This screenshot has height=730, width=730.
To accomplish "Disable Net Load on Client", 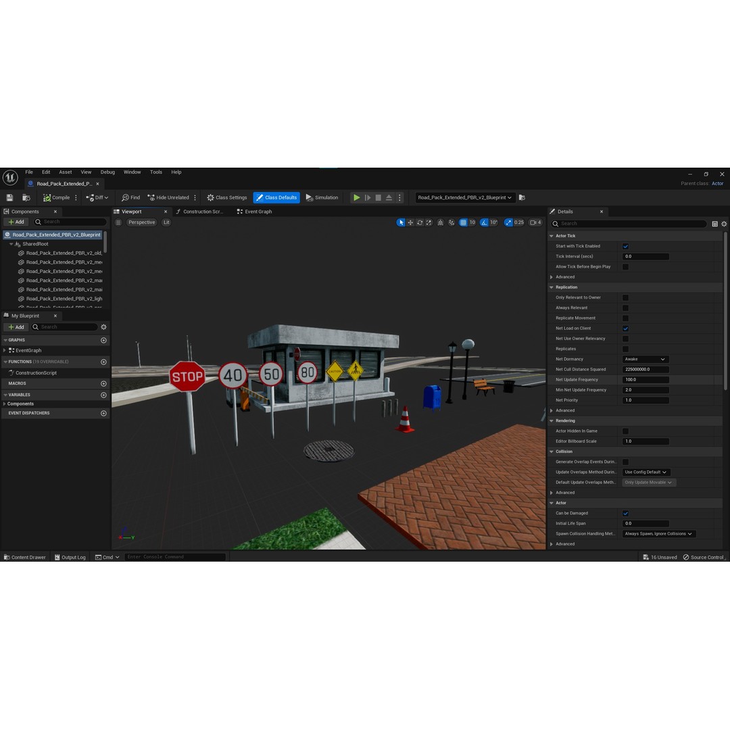I will coord(625,328).
